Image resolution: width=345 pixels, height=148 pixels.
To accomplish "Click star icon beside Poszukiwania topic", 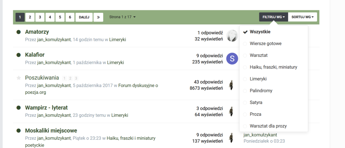I will (x=19, y=78).
